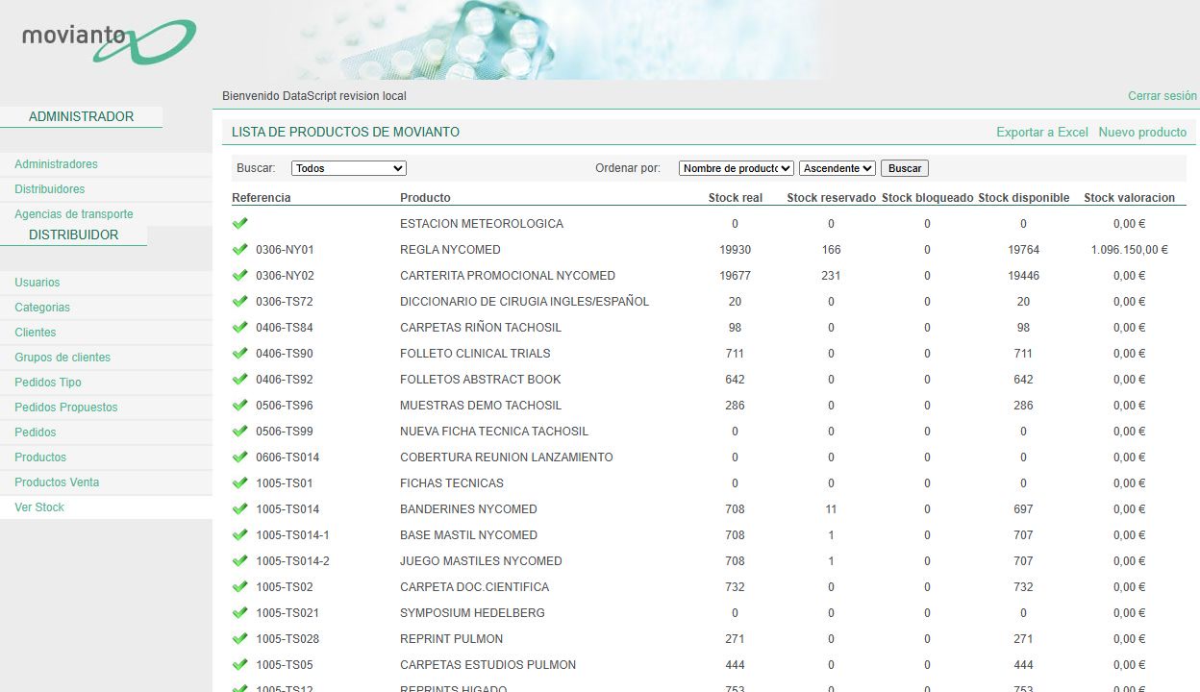Click green checkmark next to 0306-NY01

[240, 250]
